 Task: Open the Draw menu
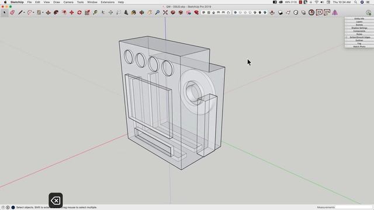coord(57,2)
